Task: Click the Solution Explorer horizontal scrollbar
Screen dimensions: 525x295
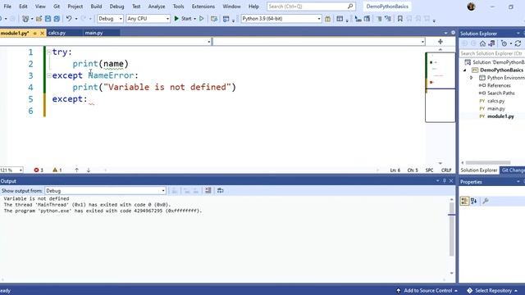Action: click(488, 162)
